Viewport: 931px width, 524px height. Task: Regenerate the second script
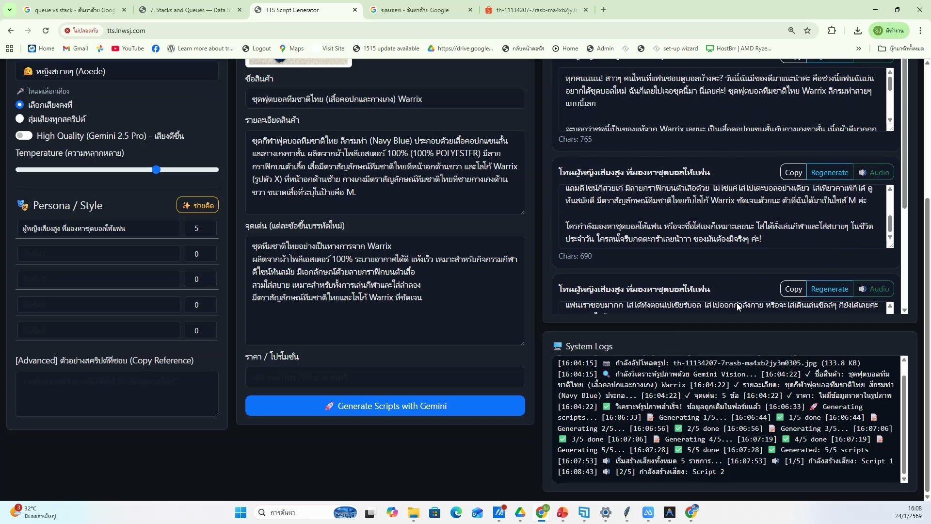pos(830,172)
